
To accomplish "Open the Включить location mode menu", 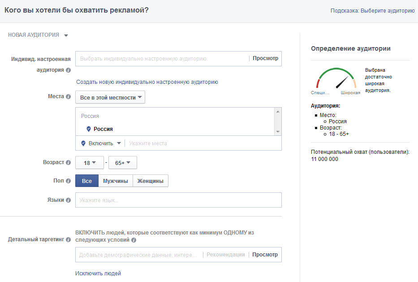I will (101, 143).
